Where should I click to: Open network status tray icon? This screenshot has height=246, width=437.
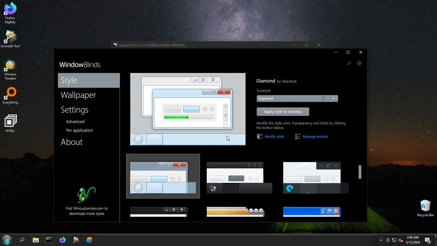(394, 240)
